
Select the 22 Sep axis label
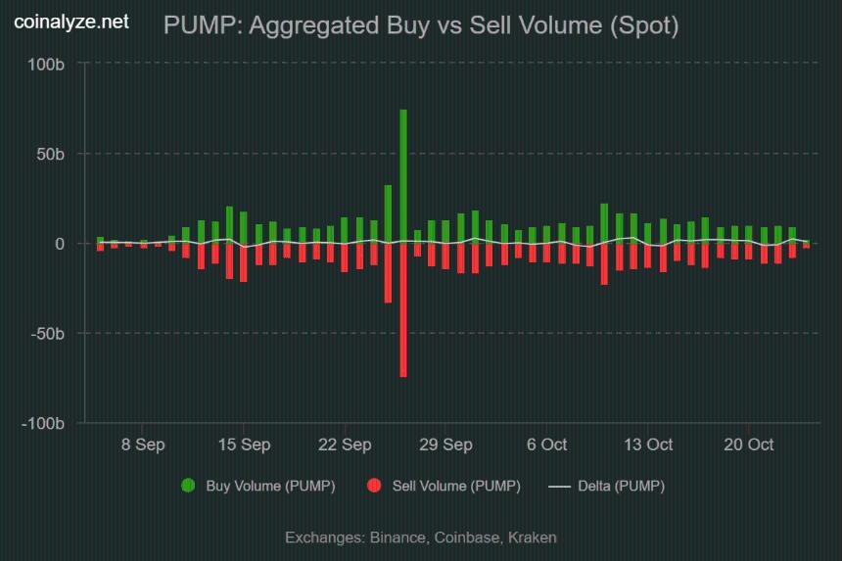[x=345, y=444]
